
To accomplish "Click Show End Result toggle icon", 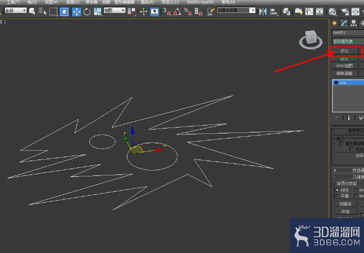I will pyautogui.click(x=349, y=118).
